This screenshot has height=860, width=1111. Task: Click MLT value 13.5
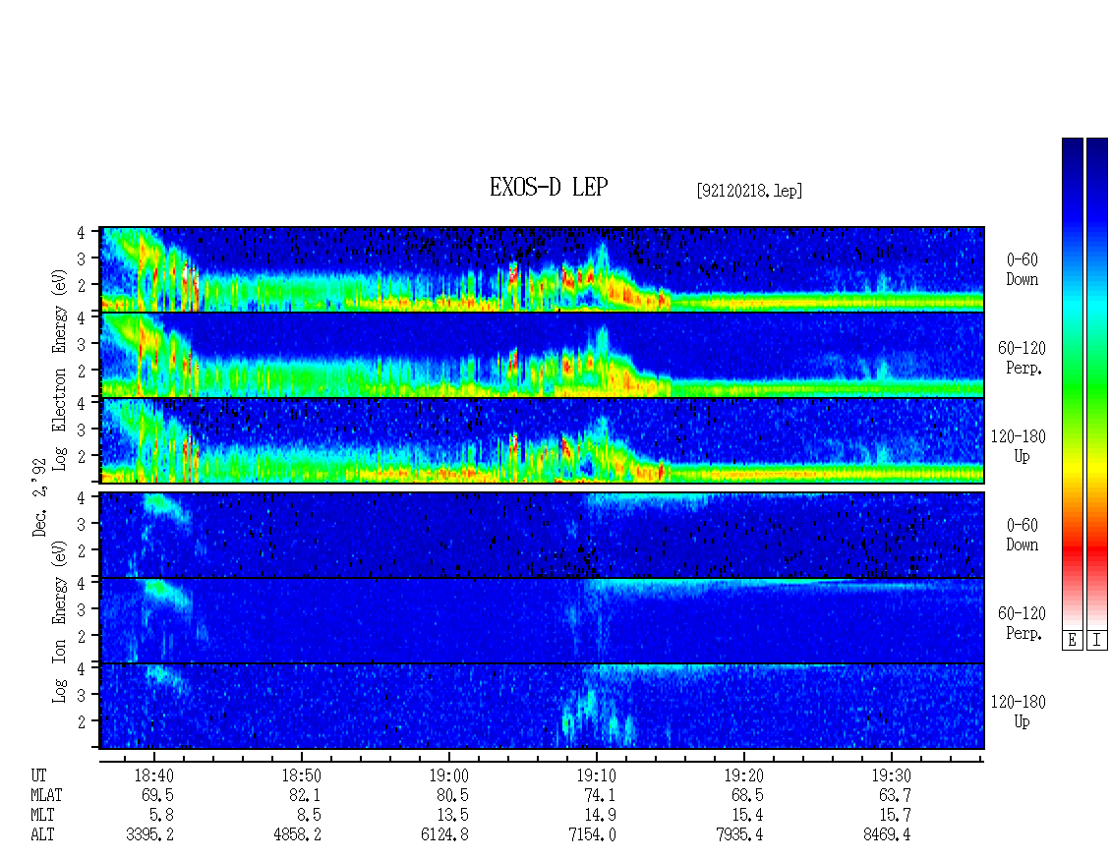[x=452, y=816]
